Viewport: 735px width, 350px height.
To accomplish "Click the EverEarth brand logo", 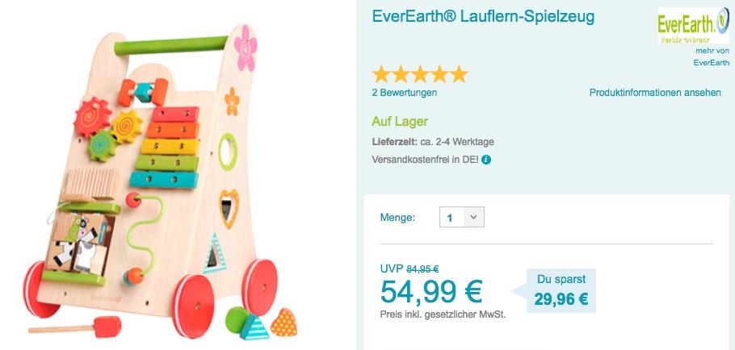I will 693,26.
